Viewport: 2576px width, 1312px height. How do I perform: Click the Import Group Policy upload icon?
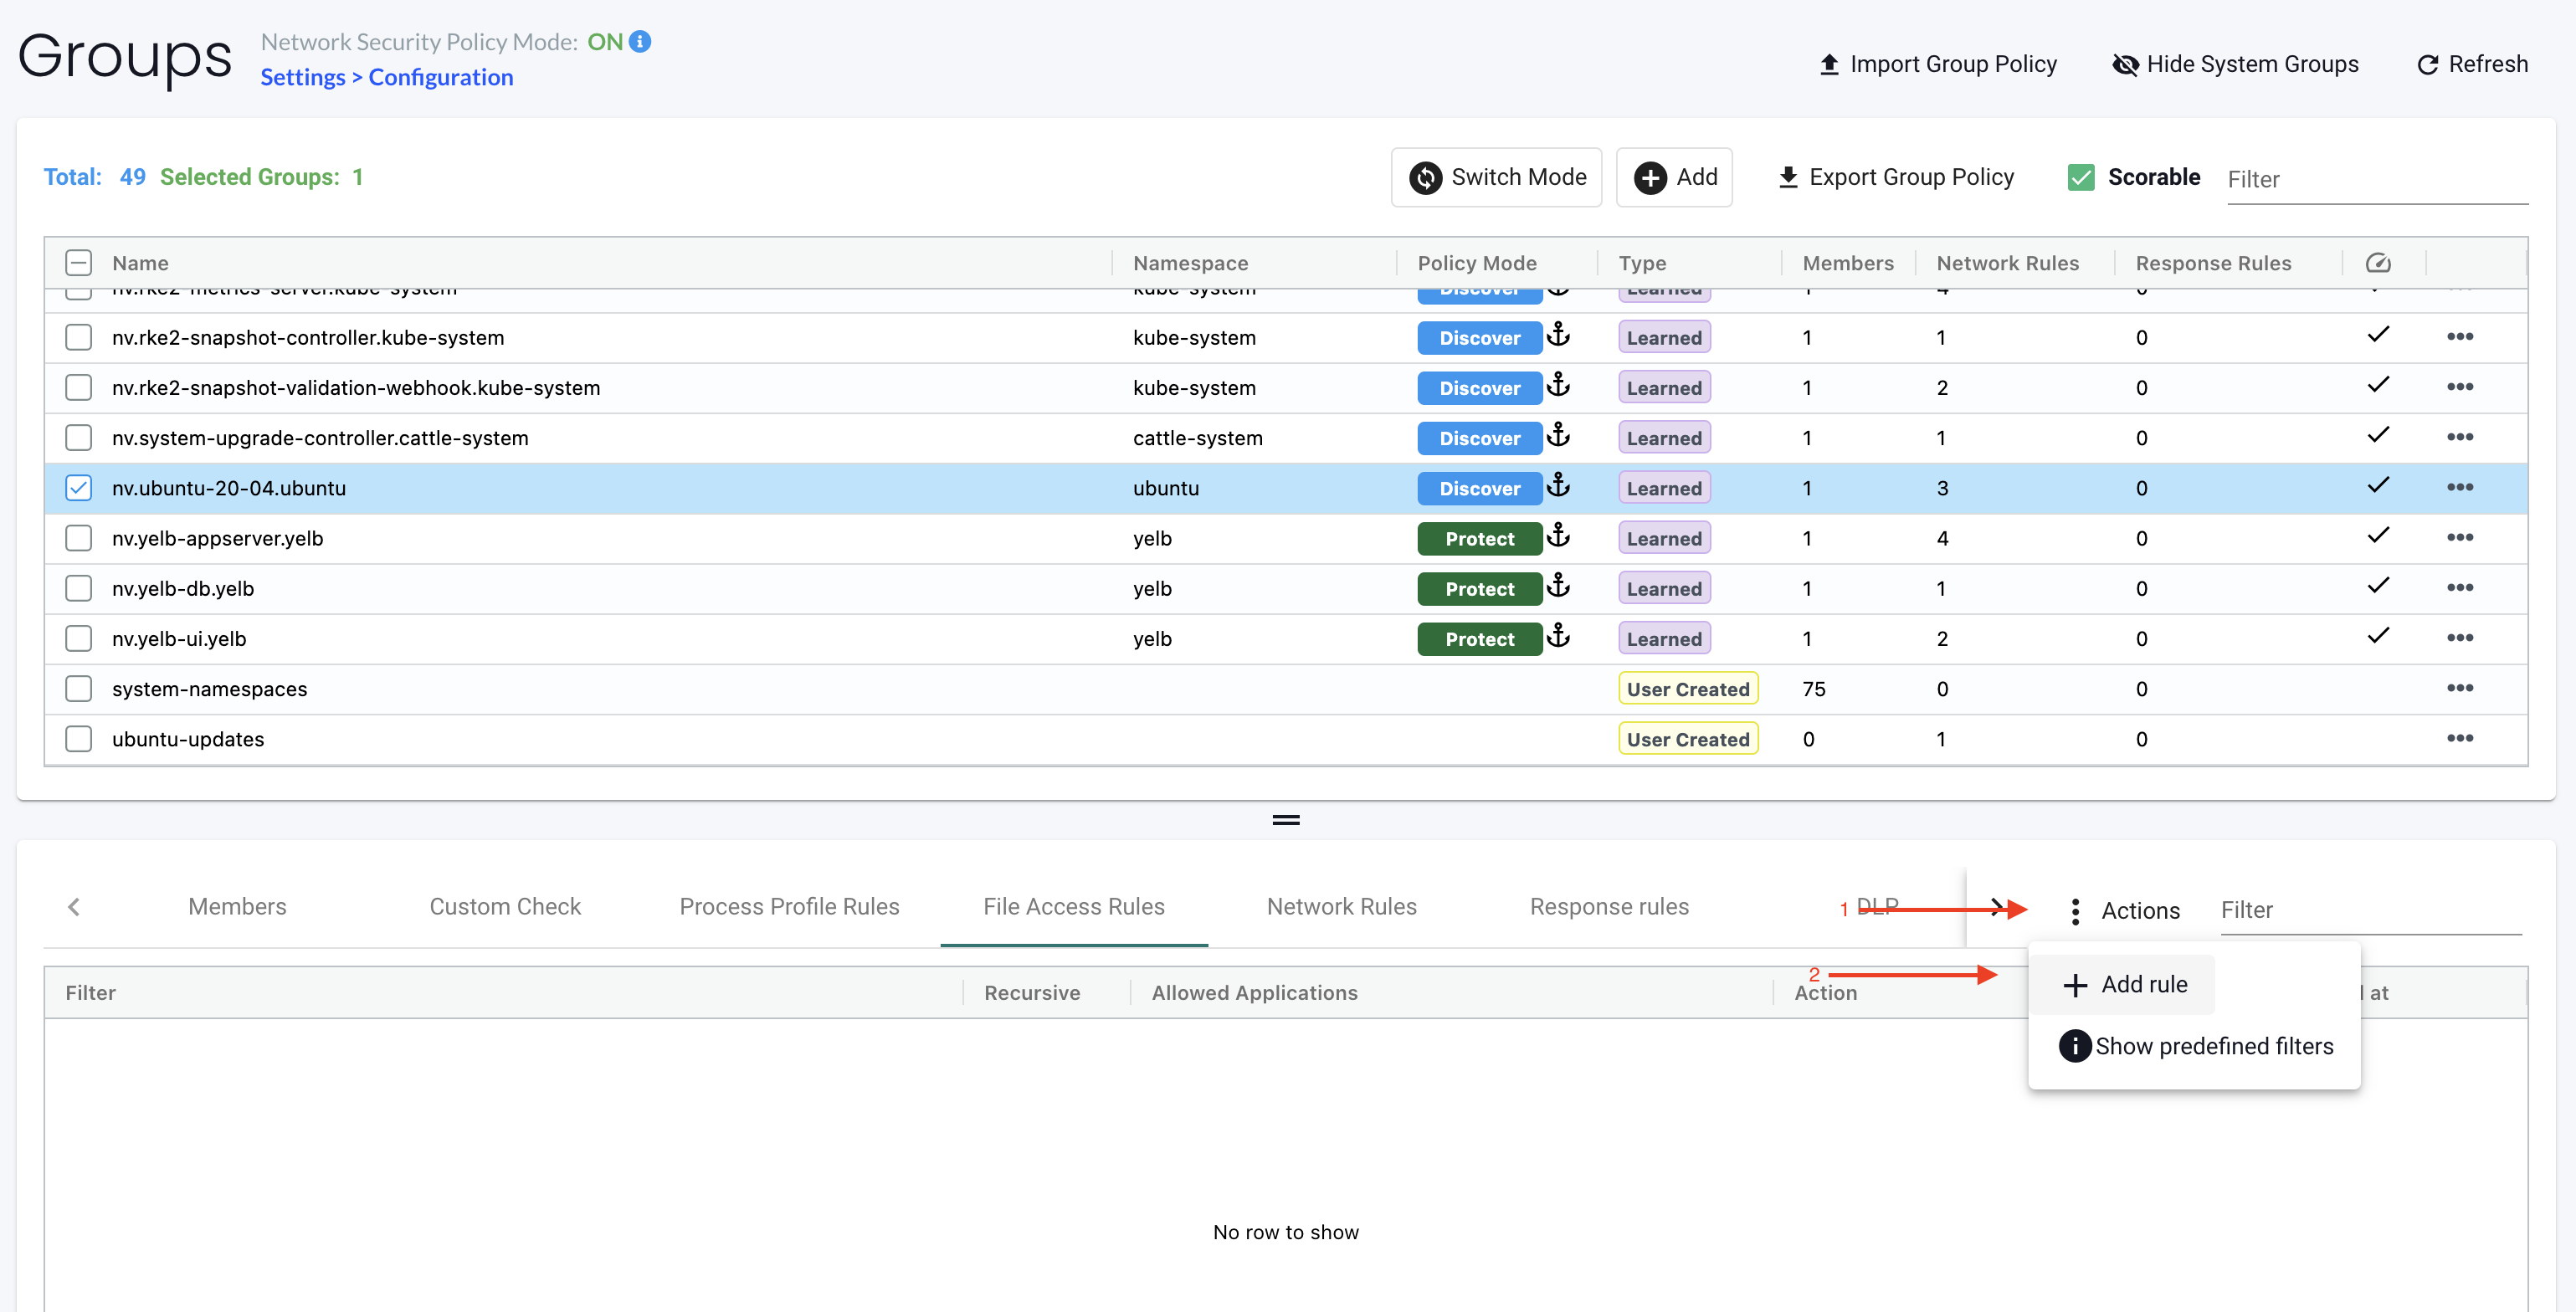(x=1829, y=64)
